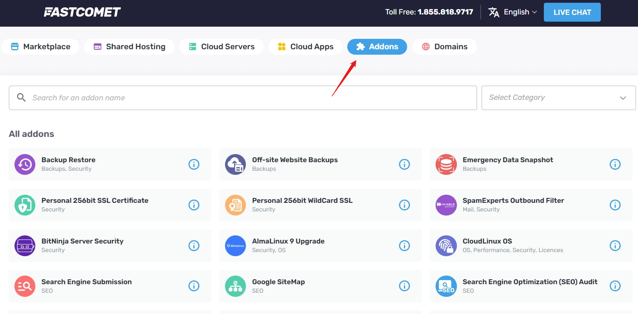This screenshot has width=638, height=314.
Task: Go to the Cloud Servers tab
Action: (221, 47)
